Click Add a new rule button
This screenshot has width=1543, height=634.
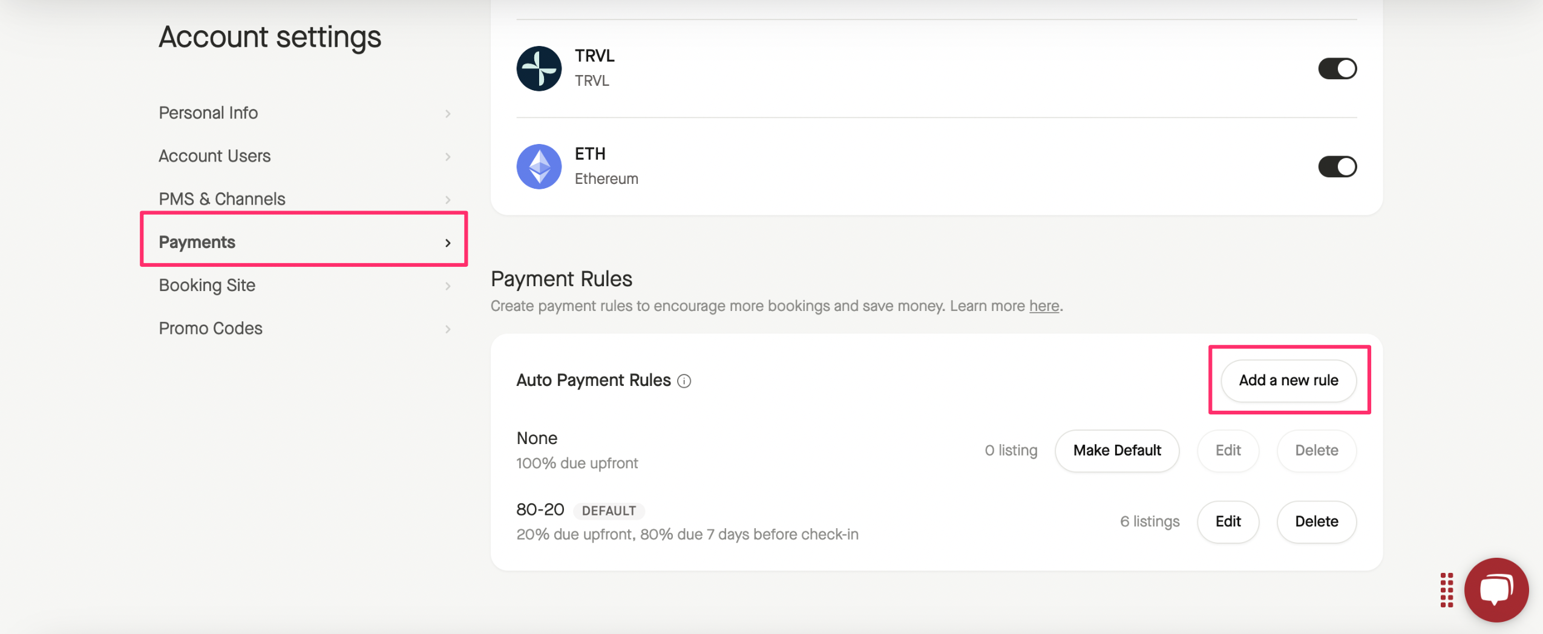[x=1288, y=381]
